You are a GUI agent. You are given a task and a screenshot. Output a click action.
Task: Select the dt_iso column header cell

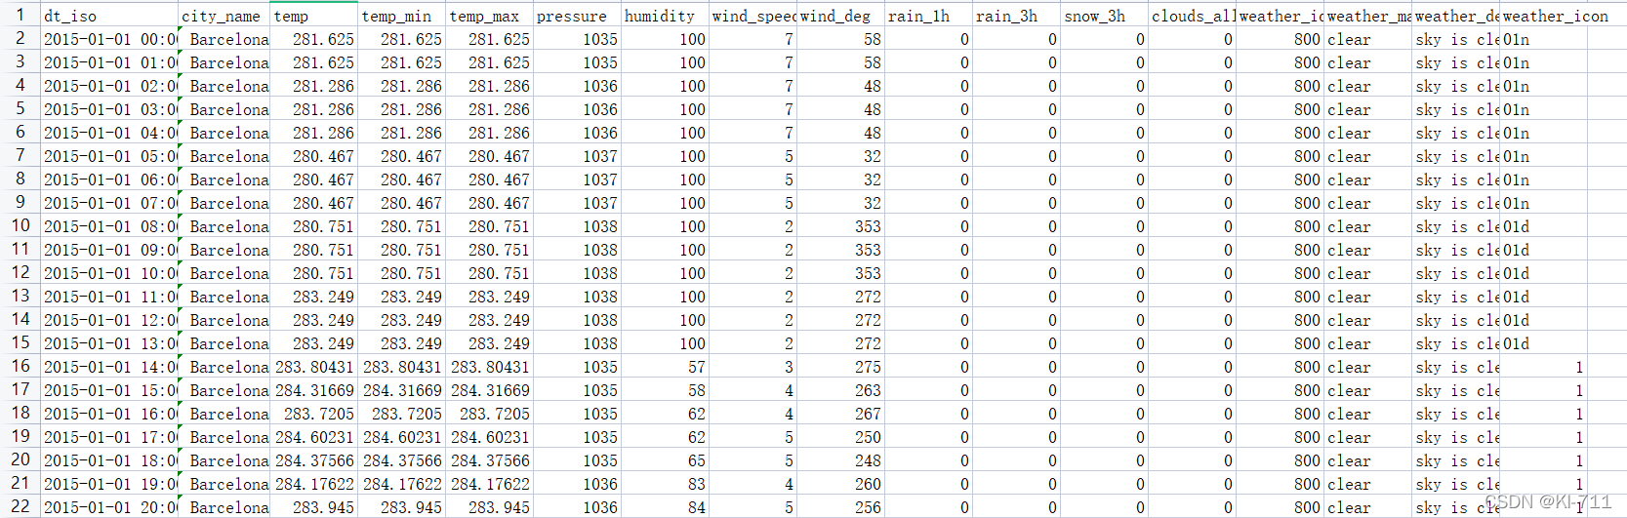click(x=109, y=16)
